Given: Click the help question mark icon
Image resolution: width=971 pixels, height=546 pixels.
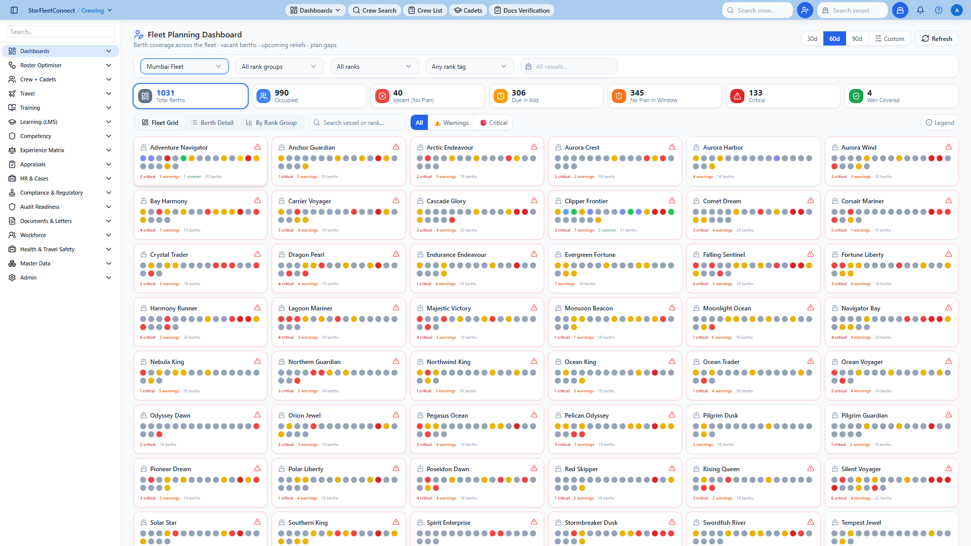Looking at the screenshot, I should 939,10.
